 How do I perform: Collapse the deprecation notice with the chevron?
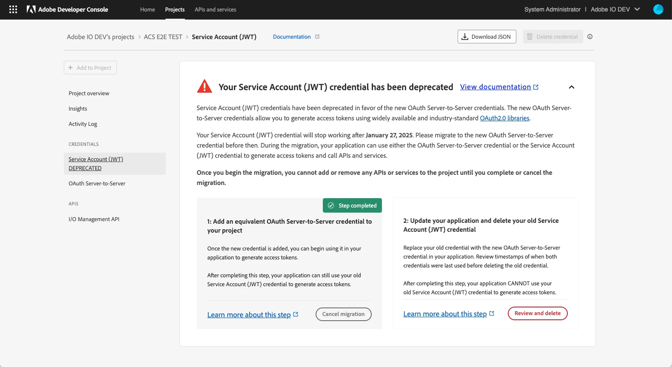(x=572, y=87)
